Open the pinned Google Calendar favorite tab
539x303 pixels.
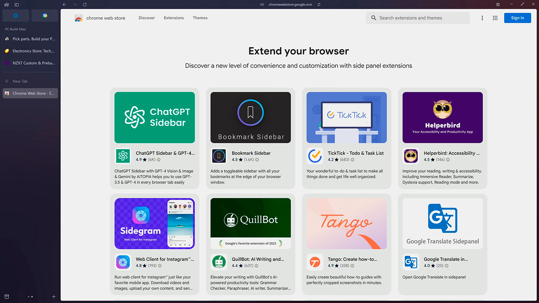click(x=45, y=15)
